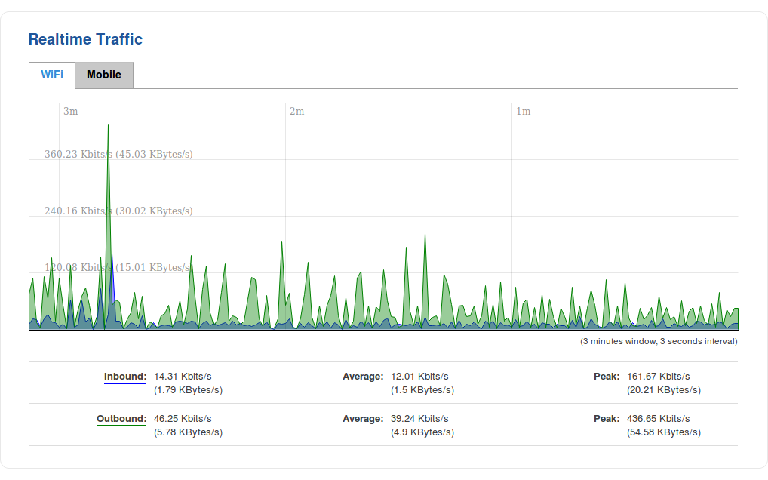Click the Inbound legend label
Screen dimensions: 768x480
124,377
